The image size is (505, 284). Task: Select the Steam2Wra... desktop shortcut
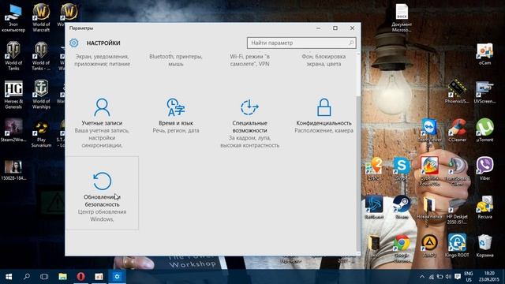13,130
